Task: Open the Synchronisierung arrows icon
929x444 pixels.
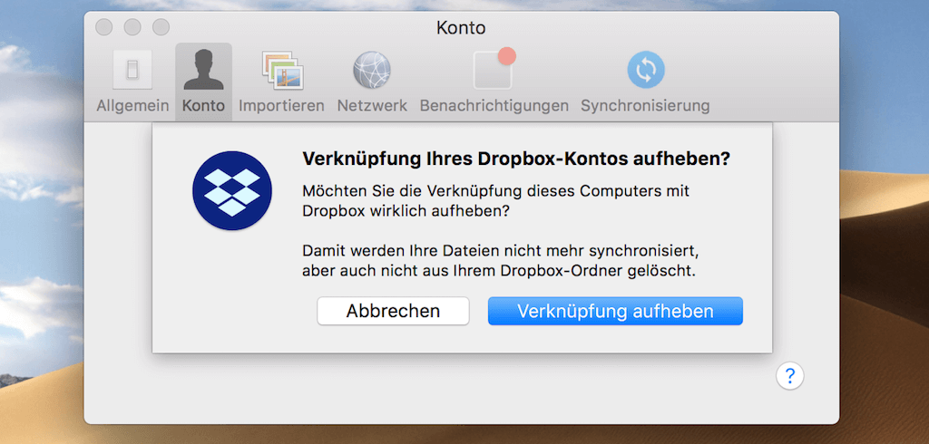Action: click(x=646, y=70)
